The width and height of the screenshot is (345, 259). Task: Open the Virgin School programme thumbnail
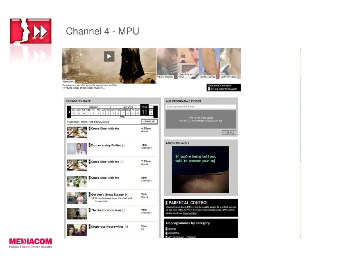tap(167, 63)
